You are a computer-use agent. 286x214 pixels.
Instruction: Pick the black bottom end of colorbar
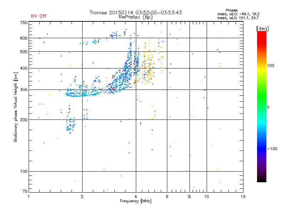click(x=261, y=180)
